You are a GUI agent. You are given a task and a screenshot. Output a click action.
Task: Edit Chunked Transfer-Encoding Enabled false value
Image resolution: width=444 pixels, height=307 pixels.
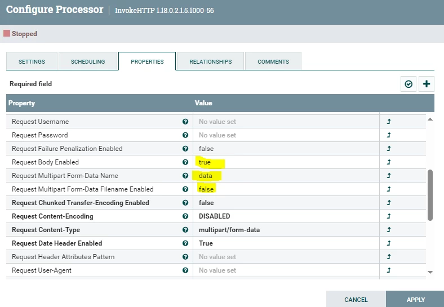[286, 203]
